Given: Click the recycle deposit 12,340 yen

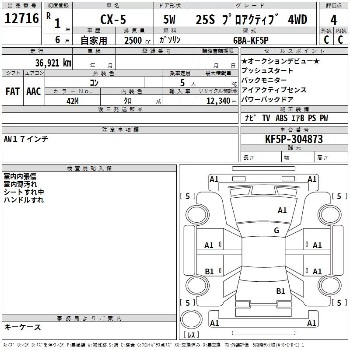Looking at the screenshot, I should pyautogui.click(x=221, y=101).
